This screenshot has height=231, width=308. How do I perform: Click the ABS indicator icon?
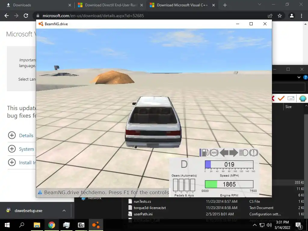[x=214, y=152]
